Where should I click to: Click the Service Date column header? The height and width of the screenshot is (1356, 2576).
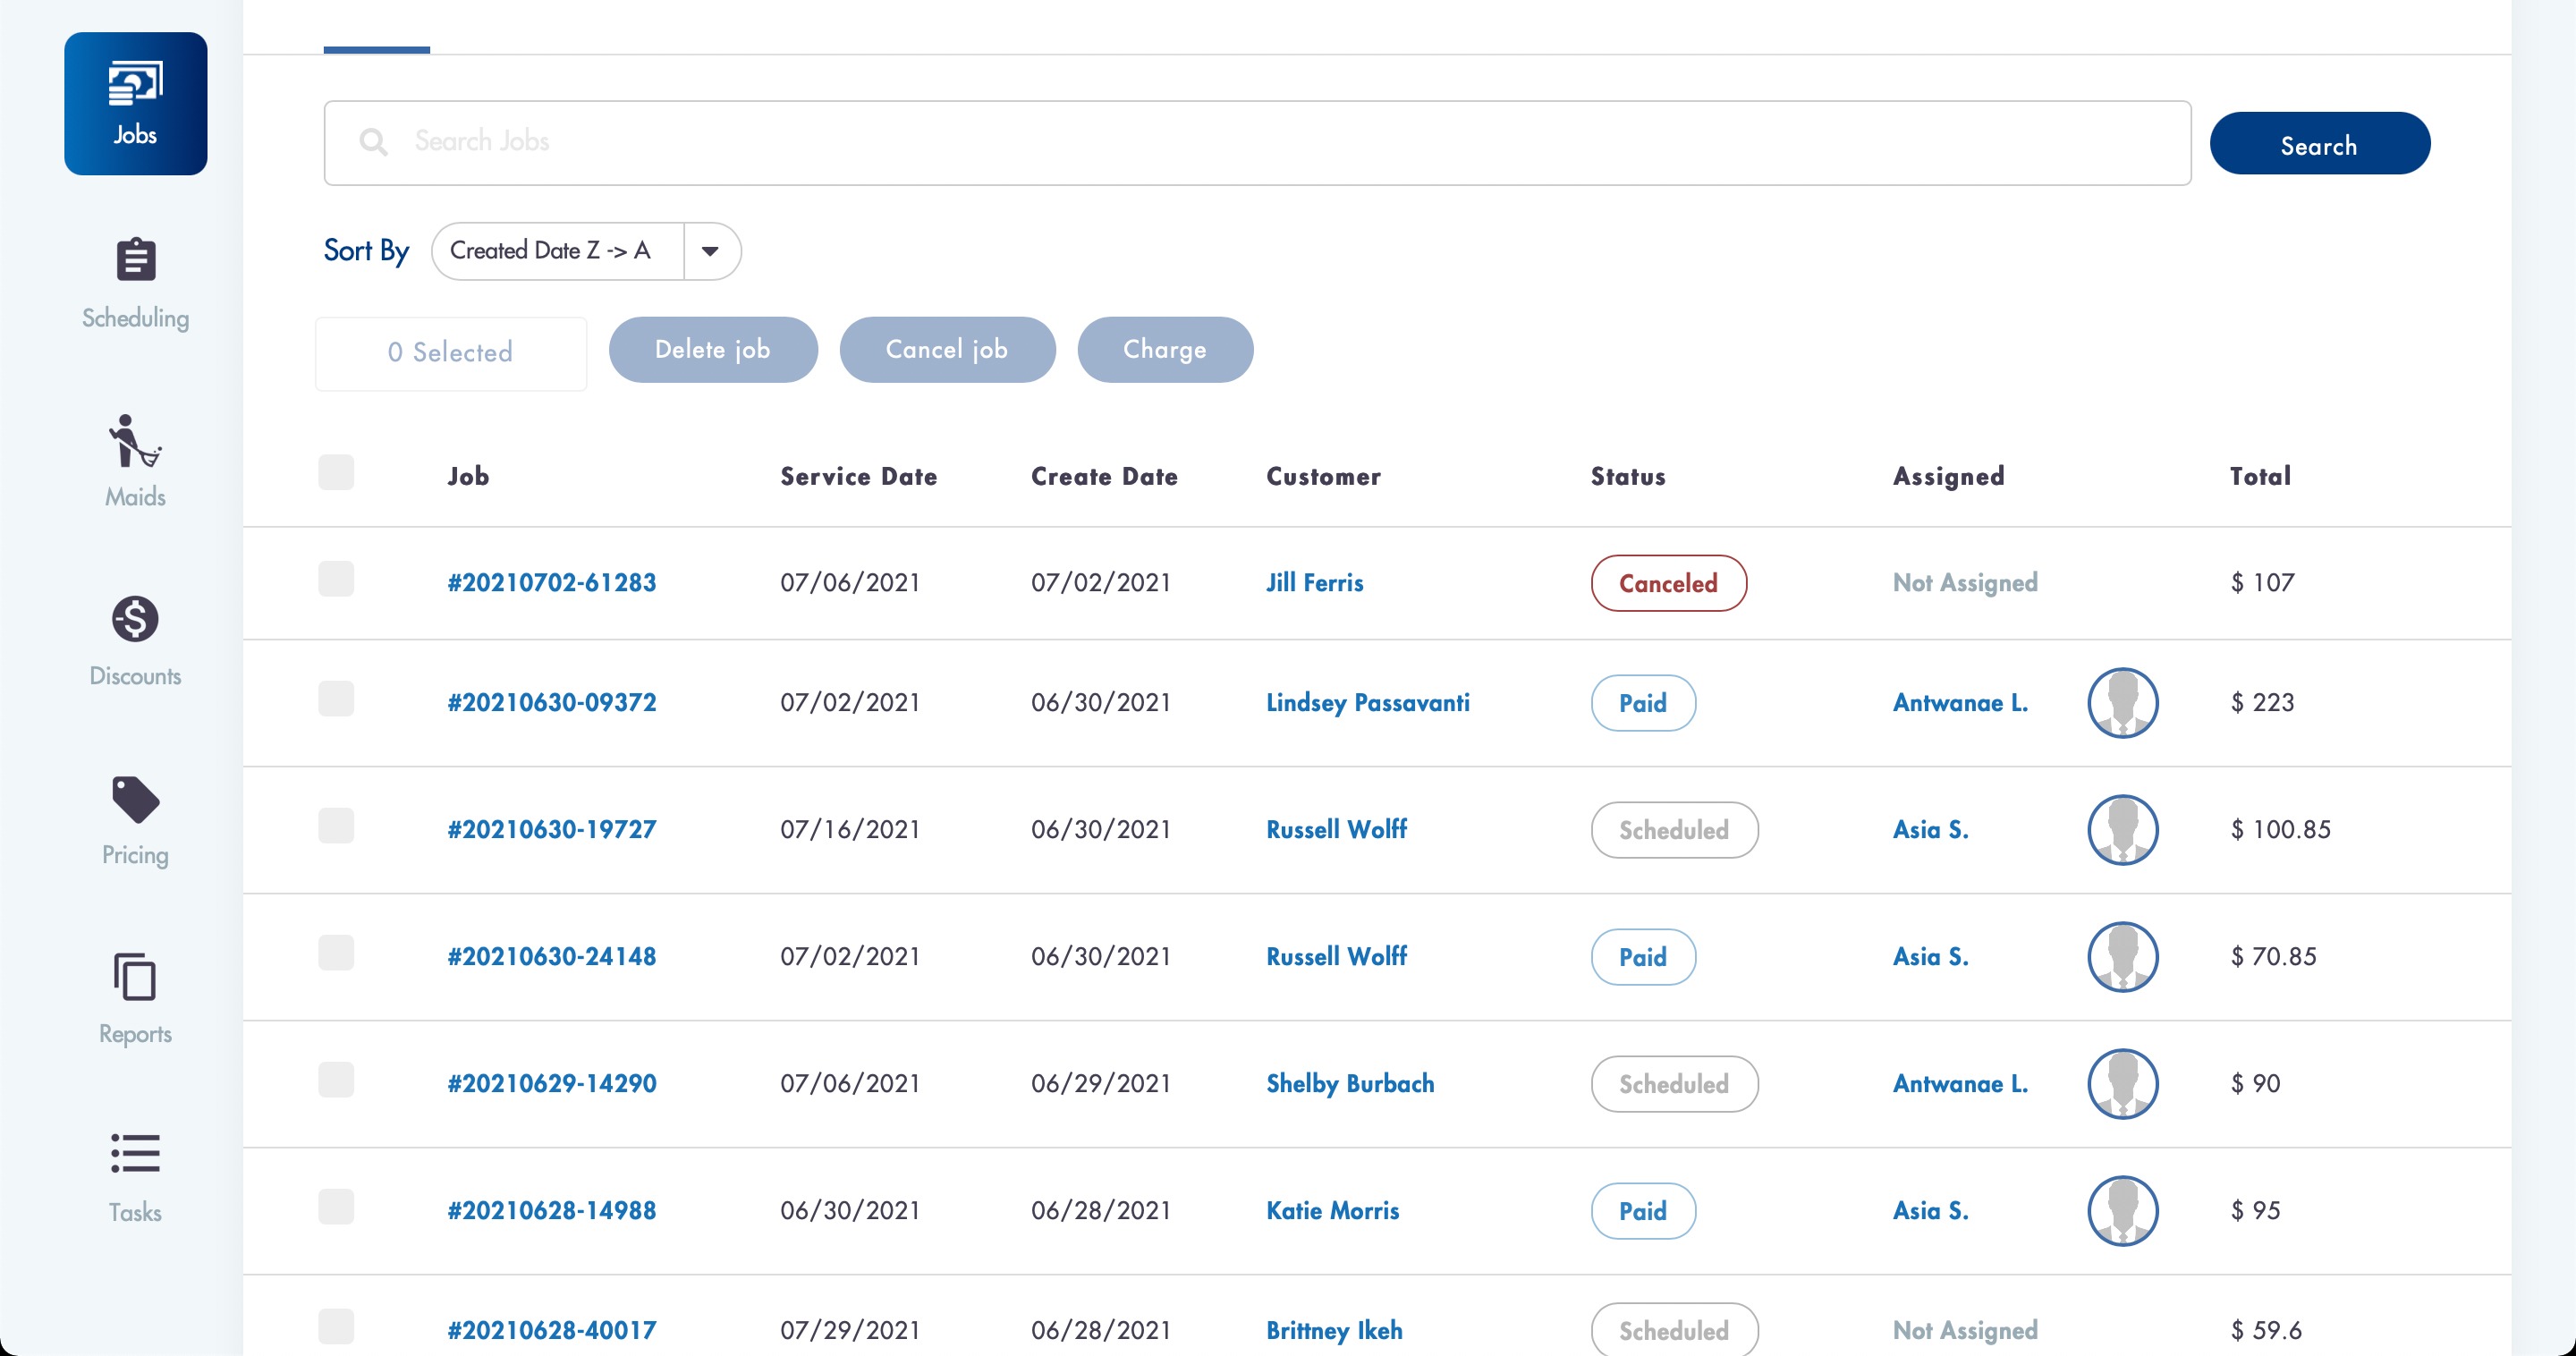[859, 476]
